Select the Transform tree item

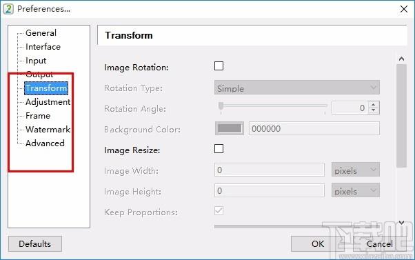click(46, 88)
